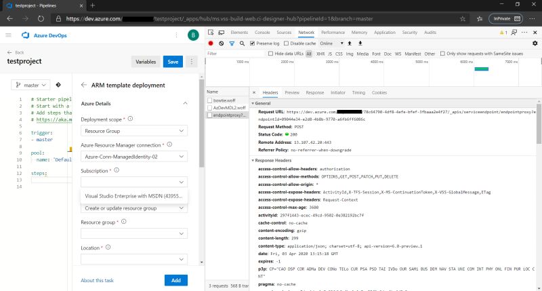Toggle the network filter funnel icon
This screenshot has height=291, width=542.
(232, 43)
